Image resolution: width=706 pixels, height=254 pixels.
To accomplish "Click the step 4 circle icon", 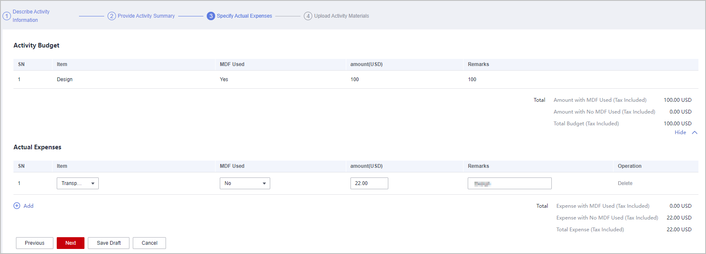I will coord(308,16).
